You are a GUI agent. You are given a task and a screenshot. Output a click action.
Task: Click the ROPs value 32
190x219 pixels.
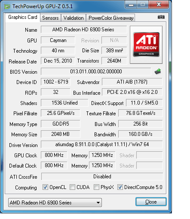[55, 92]
